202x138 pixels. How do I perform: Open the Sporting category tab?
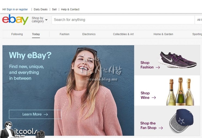197,34
